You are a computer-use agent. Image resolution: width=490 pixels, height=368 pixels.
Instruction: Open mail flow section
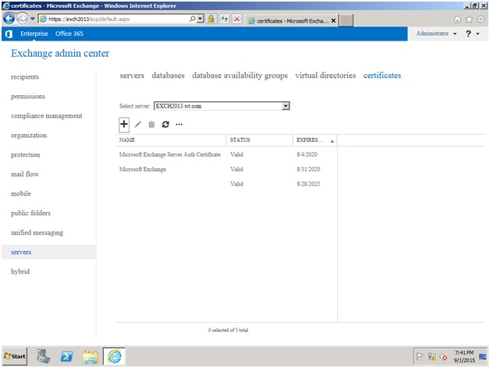point(25,174)
